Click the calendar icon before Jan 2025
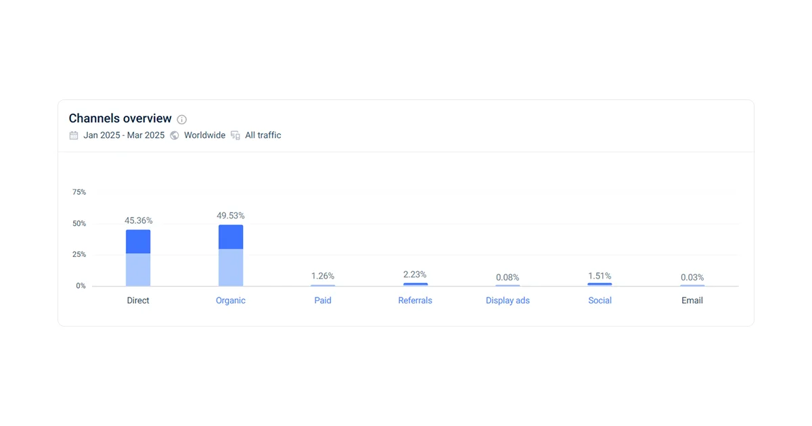Screen dimensions: 812x426 pyautogui.click(x=74, y=135)
